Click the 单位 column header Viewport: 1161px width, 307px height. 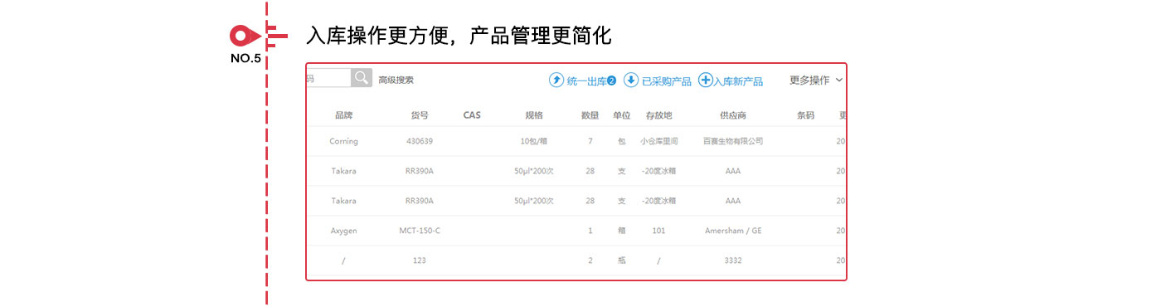tap(622, 115)
